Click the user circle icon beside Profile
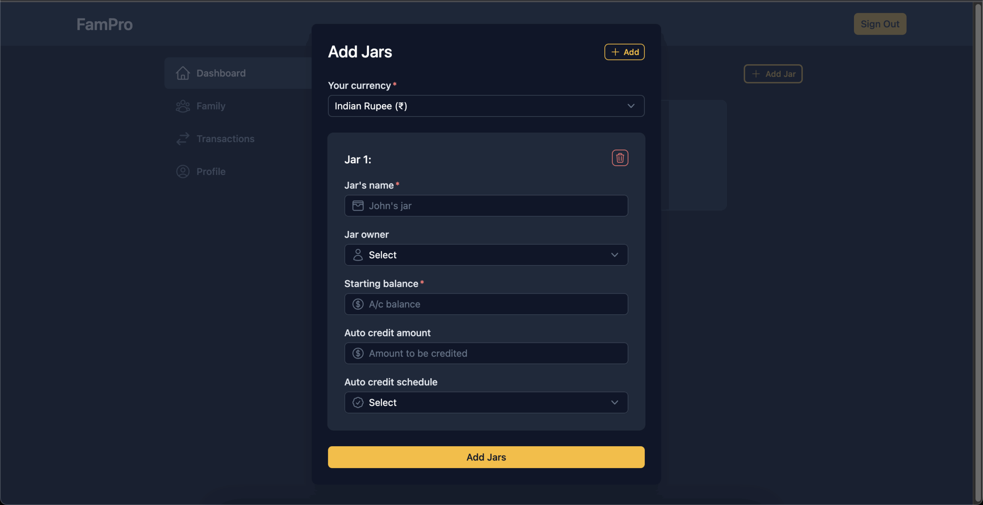This screenshot has width=983, height=505. pyautogui.click(x=183, y=171)
